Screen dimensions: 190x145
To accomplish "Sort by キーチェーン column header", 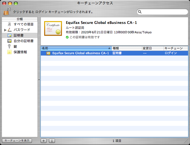I will click(176, 48).
